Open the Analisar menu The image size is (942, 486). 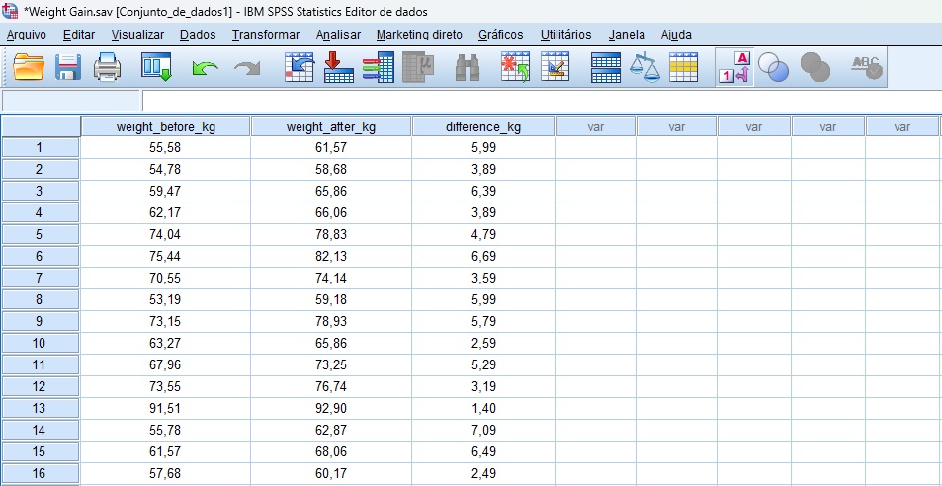[338, 35]
